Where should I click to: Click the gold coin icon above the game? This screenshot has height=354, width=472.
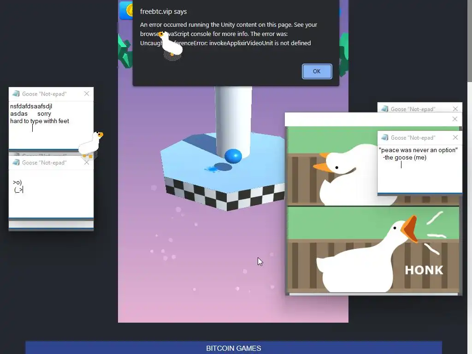tap(129, 11)
